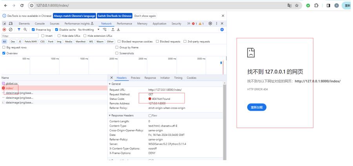Image resolution: width=353 pixels, height=166 pixels.
Task: Import HAR file with upload icon
Action: tap(113, 29)
